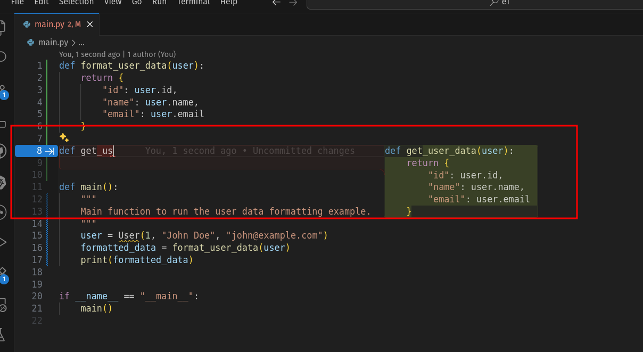This screenshot has width=643, height=352.
Task: Click the suggested get_user_data code preview
Action: pos(460,181)
